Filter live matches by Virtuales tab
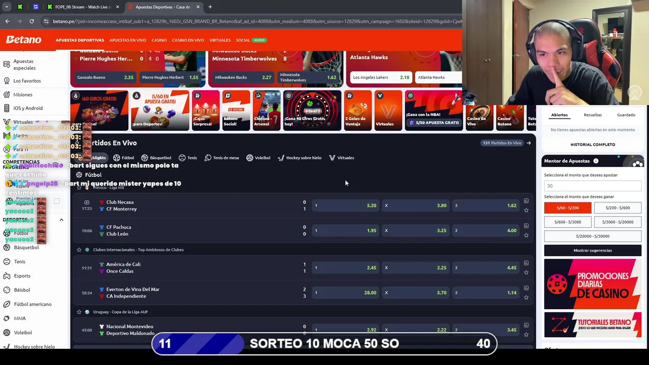Viewport: 649px width, 365px height. point(341,158)
